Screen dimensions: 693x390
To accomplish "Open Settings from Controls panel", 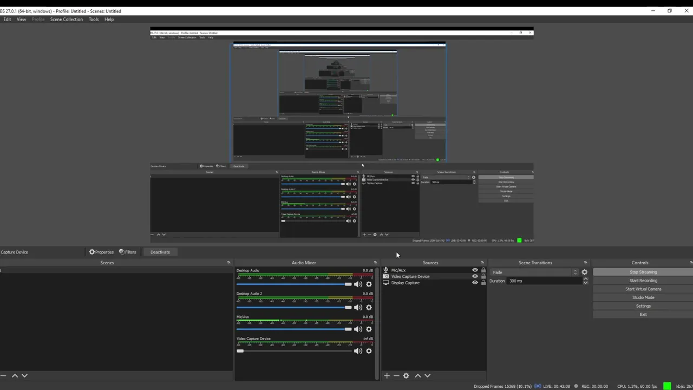I will pyautogui.click(x=643, y=306).
